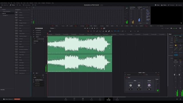Collapse the Fairlight FX list header
183x103 pixels.
(x=29, y=9)
